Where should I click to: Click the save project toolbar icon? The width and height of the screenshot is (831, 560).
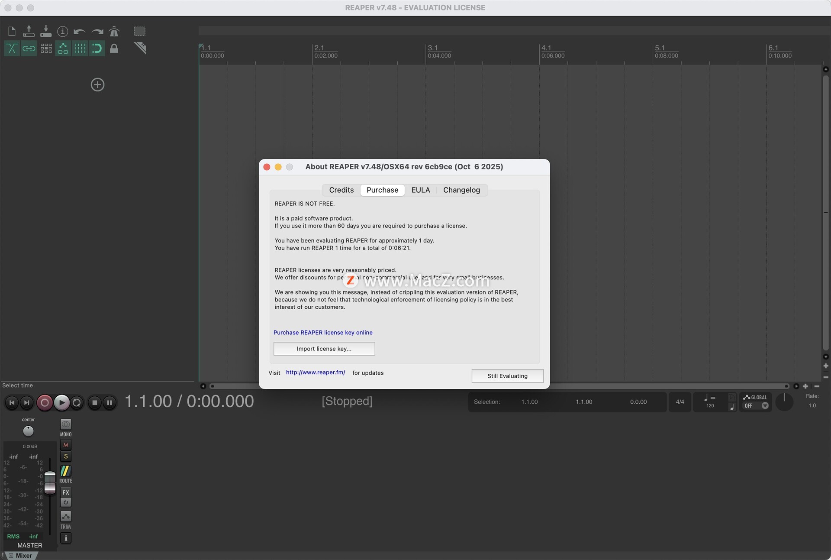45,31
